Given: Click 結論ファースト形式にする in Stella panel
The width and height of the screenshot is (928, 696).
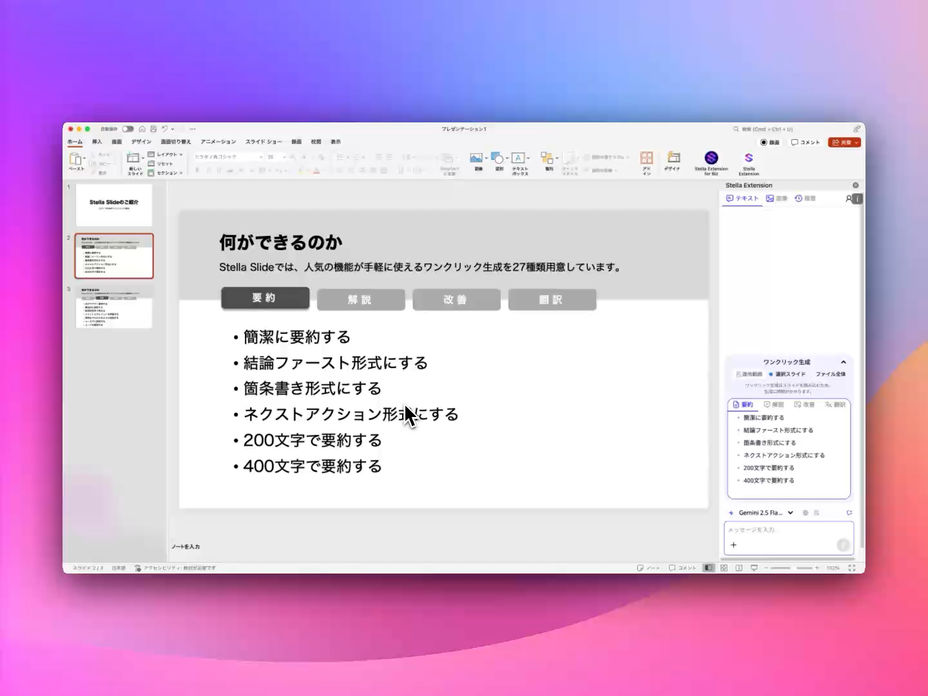Looking at the screenshot, I should point(778,430).
